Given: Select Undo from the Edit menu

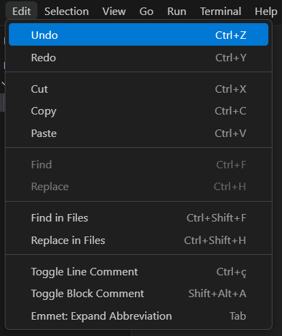Looking at the screenshot, I should tap(138, 35).
